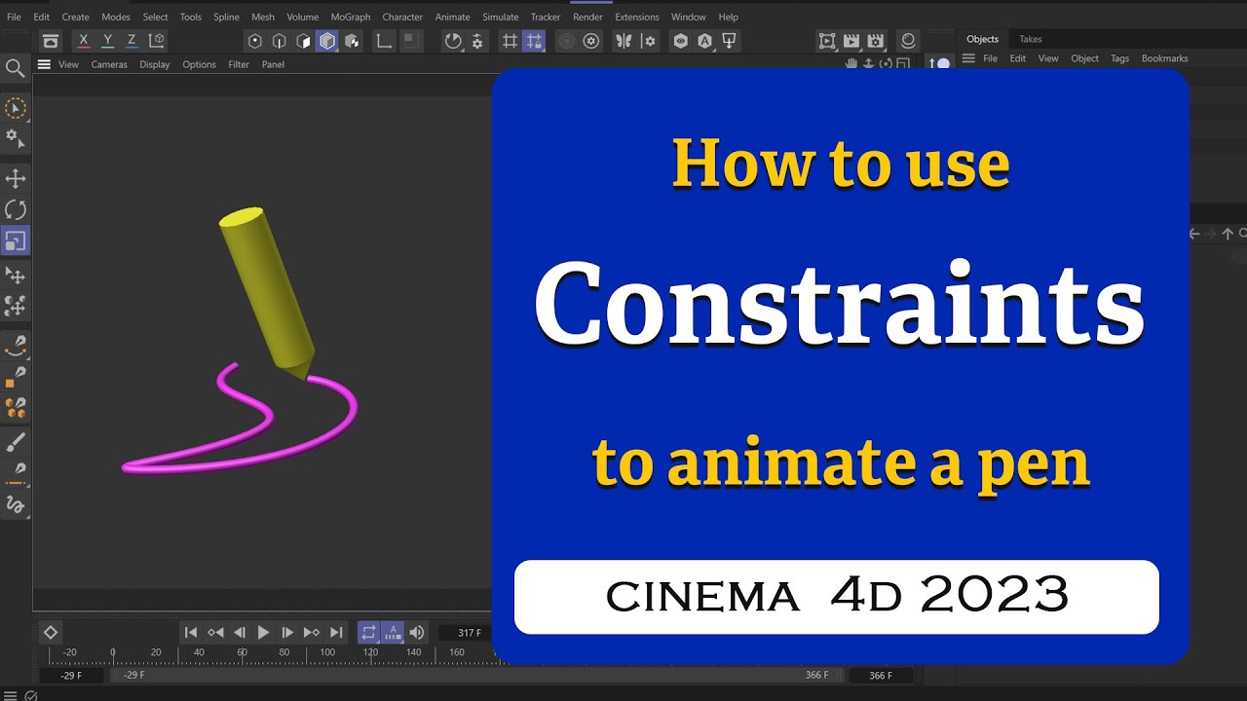Image resolution: width=1247 pixels, height=701 pixels.
Task: Jump to next keyframe
Action: coord(312,632)
